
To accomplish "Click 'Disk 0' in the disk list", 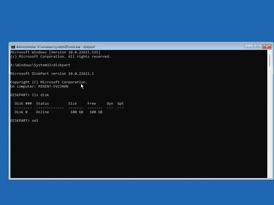I will [21, 112].
